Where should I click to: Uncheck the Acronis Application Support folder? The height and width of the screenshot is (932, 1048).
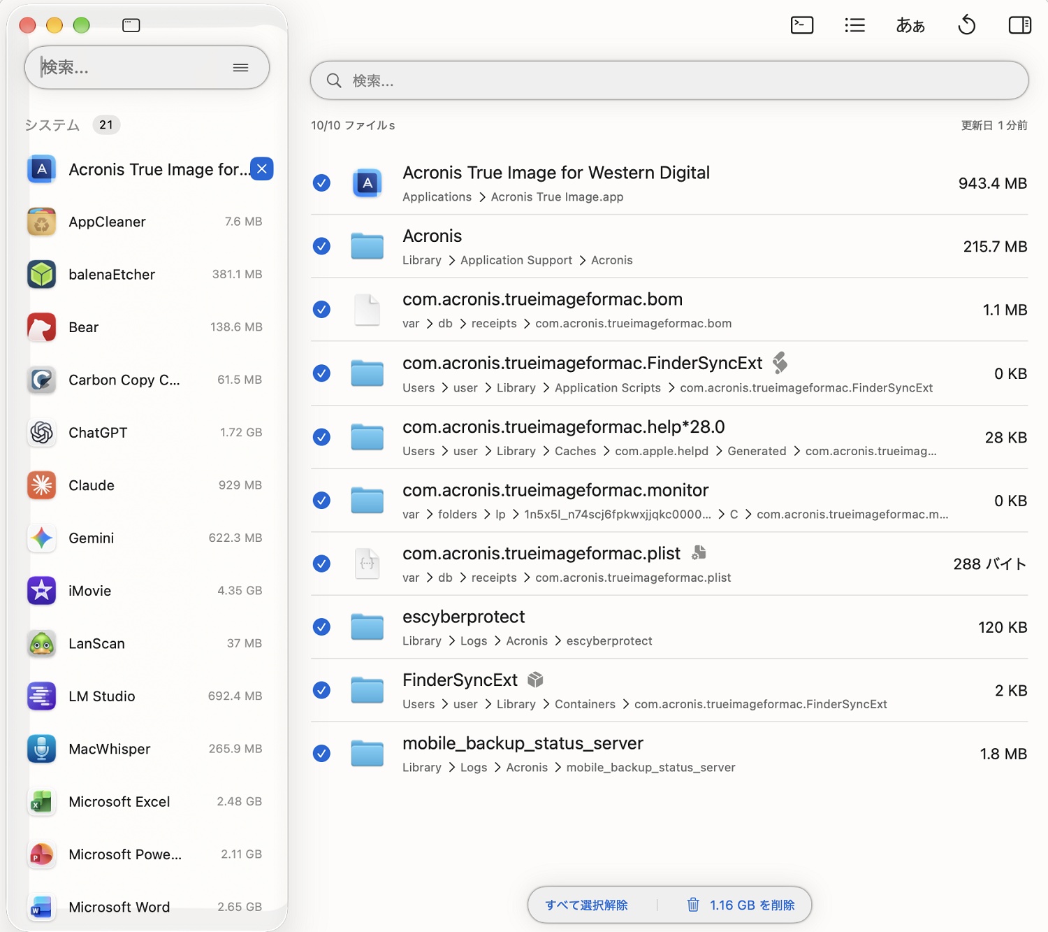click(321, 246)
